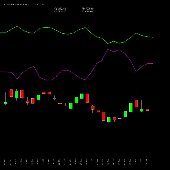170x170 pixels.
Task: Click the green candlestick for 10 Dec
Action: 17,95
